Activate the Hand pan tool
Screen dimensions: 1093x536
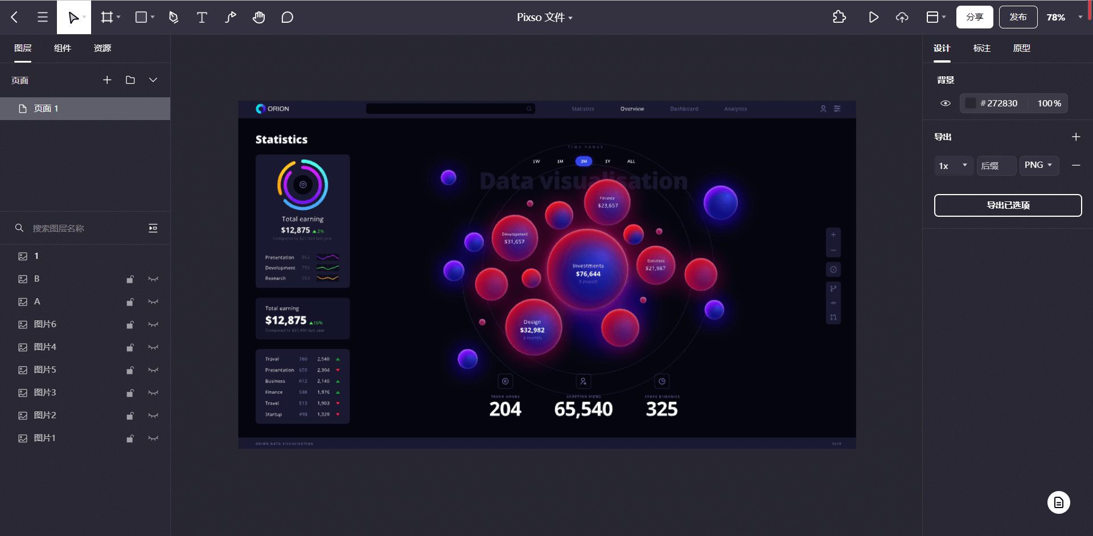click(259, 18)
